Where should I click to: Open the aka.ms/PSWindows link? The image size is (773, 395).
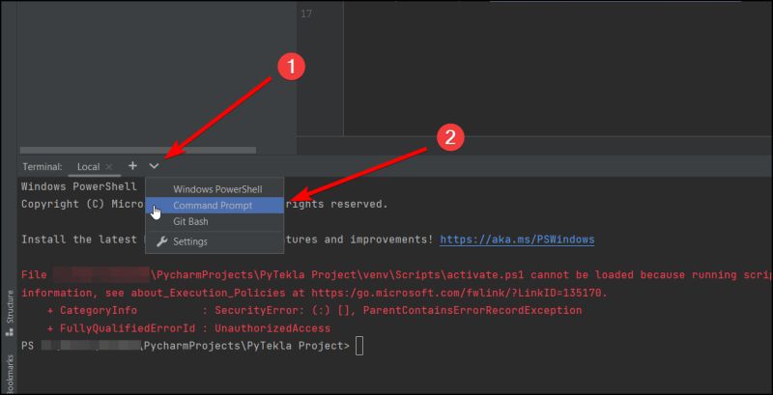[x=517, y=240]
